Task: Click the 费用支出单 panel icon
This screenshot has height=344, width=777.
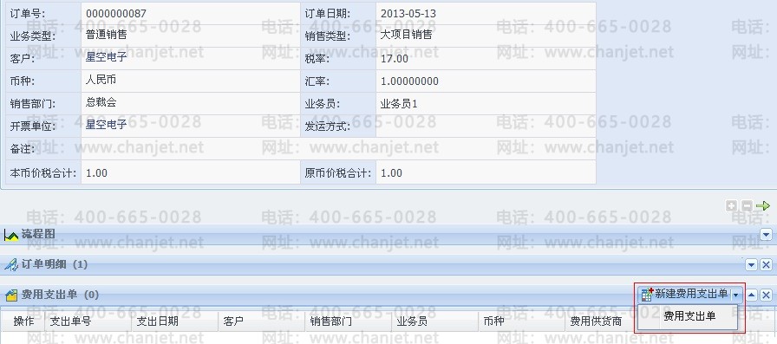Action: [11, 295]
